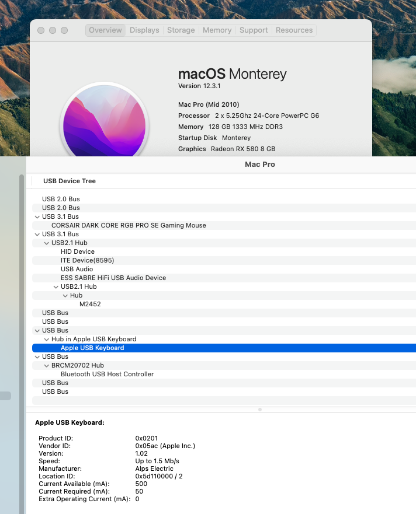Select the USB Audio entry

pyautogui.click(x=224, y=269)
